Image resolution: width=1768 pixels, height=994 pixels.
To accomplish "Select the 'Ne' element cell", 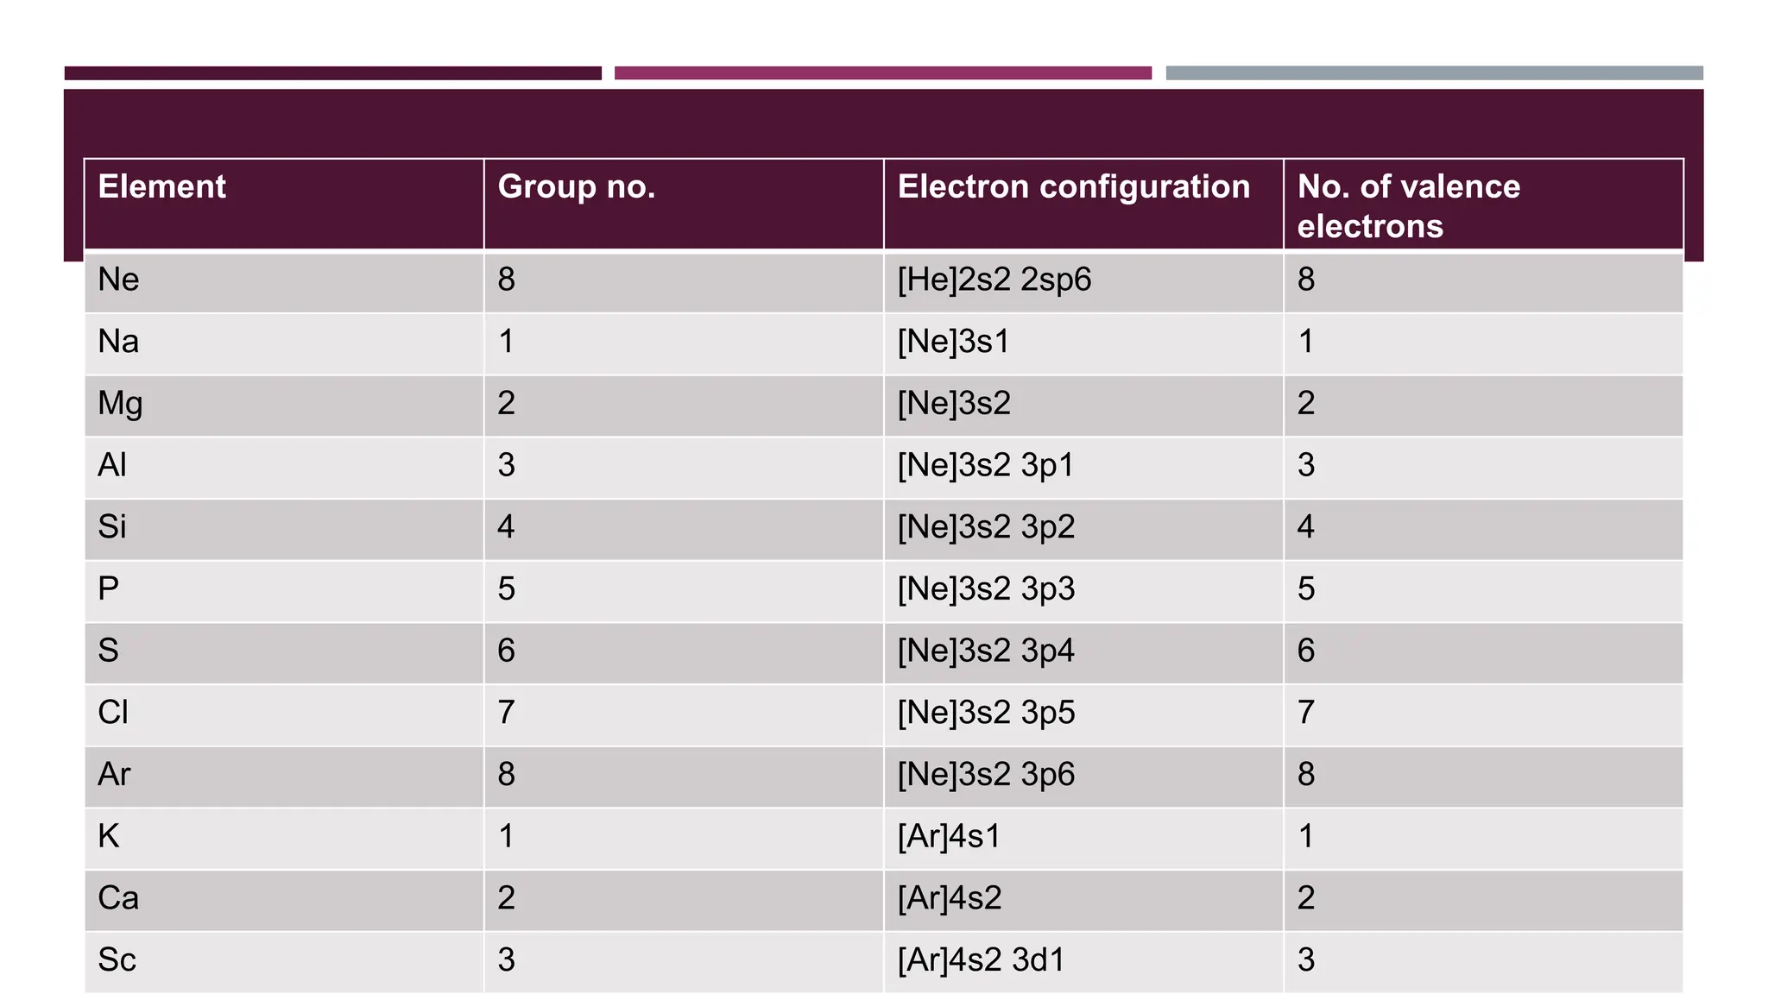I will coord(119,280).
